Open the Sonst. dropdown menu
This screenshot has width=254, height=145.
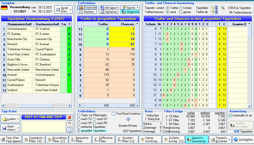coord(130,7)
